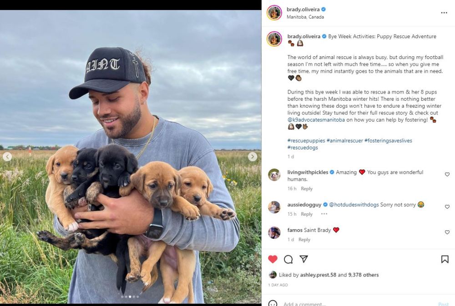
Task: Go to next photo in carousel
Action: 253,157
